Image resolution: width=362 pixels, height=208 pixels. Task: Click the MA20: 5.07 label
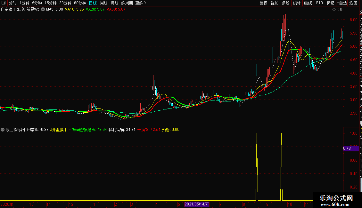[x=95, y=10]
